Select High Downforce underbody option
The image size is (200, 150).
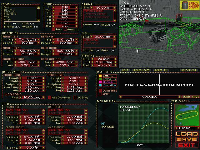pyautogui.click(x=50, y=97)
